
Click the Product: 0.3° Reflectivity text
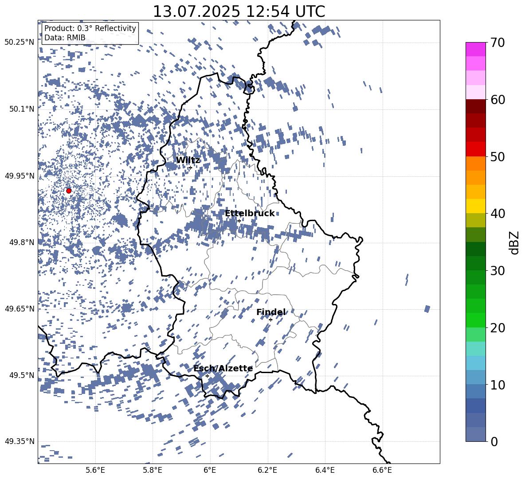pos(90,28)
